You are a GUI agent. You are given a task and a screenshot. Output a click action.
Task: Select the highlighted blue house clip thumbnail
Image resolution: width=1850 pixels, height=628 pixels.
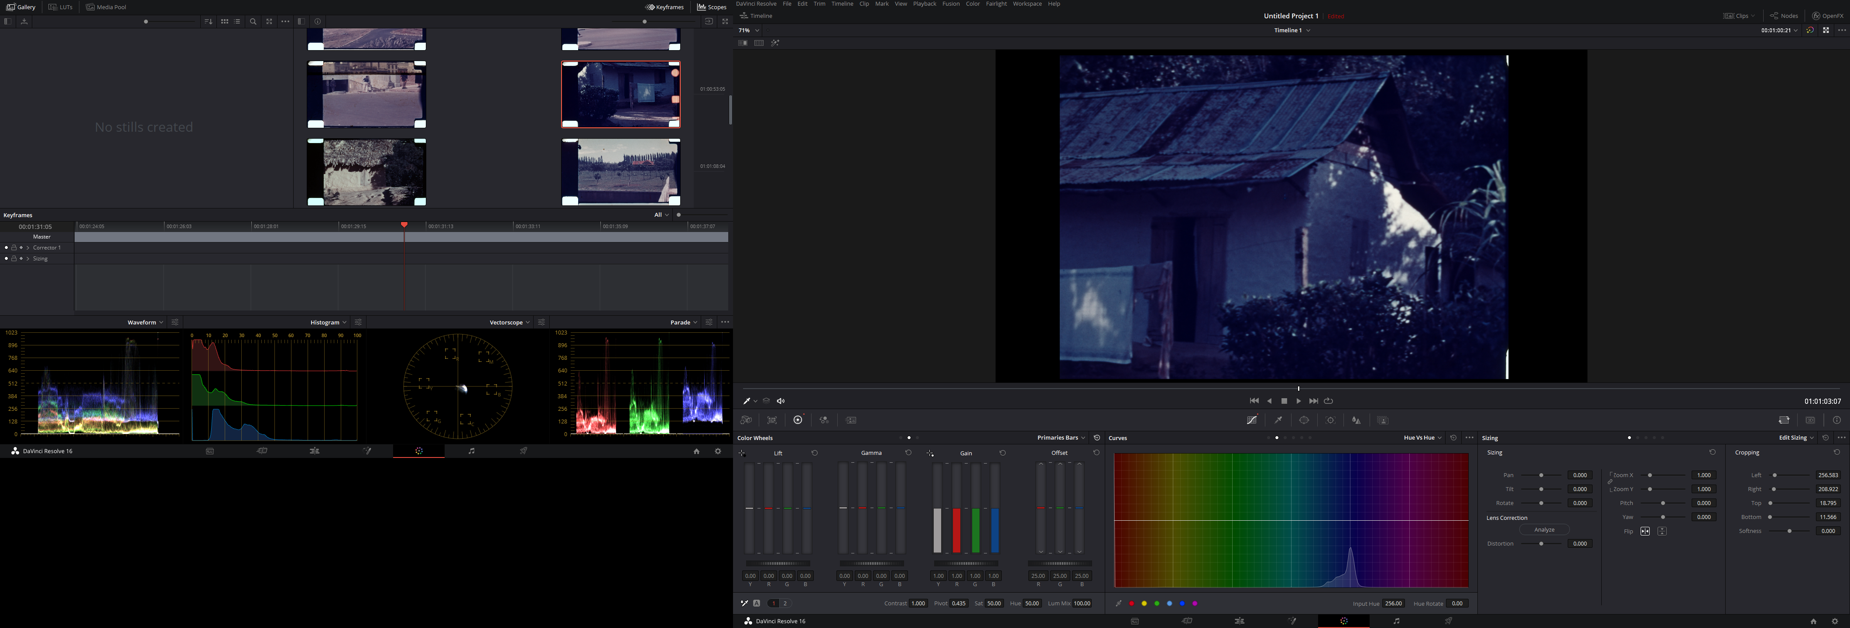coord(620,94)
